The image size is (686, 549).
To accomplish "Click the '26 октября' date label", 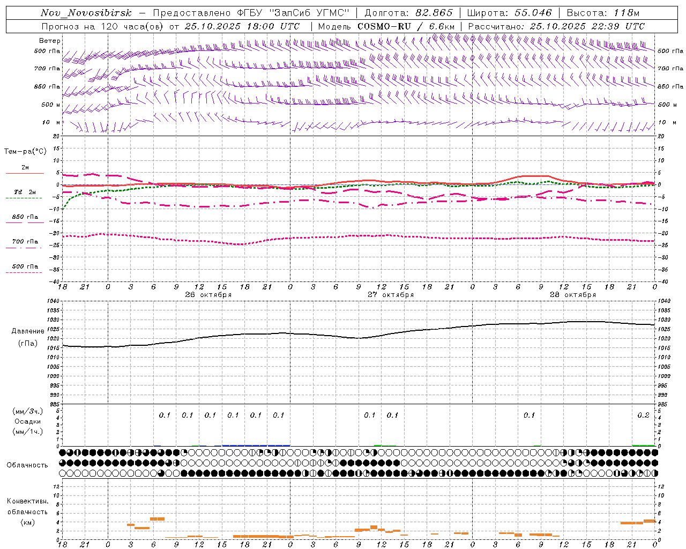I will click(x=208, y=295).
